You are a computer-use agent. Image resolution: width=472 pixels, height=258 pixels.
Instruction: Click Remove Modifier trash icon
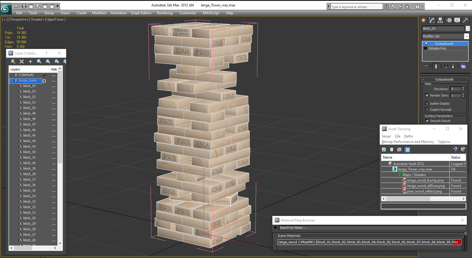453,66
